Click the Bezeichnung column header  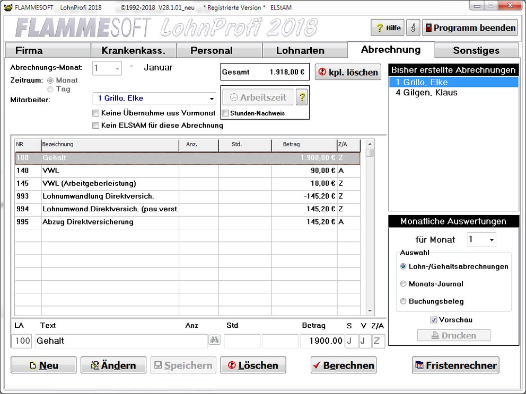click(110, 145)
